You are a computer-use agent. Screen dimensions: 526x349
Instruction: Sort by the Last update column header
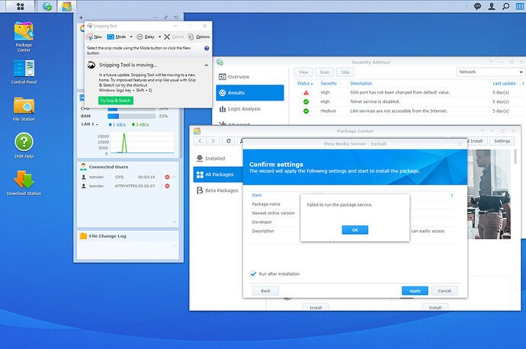point(504,84)
